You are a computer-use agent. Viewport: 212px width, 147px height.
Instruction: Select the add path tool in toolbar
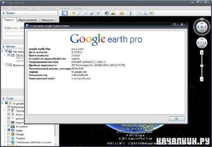pyautogui.click(x=86, y=13)
